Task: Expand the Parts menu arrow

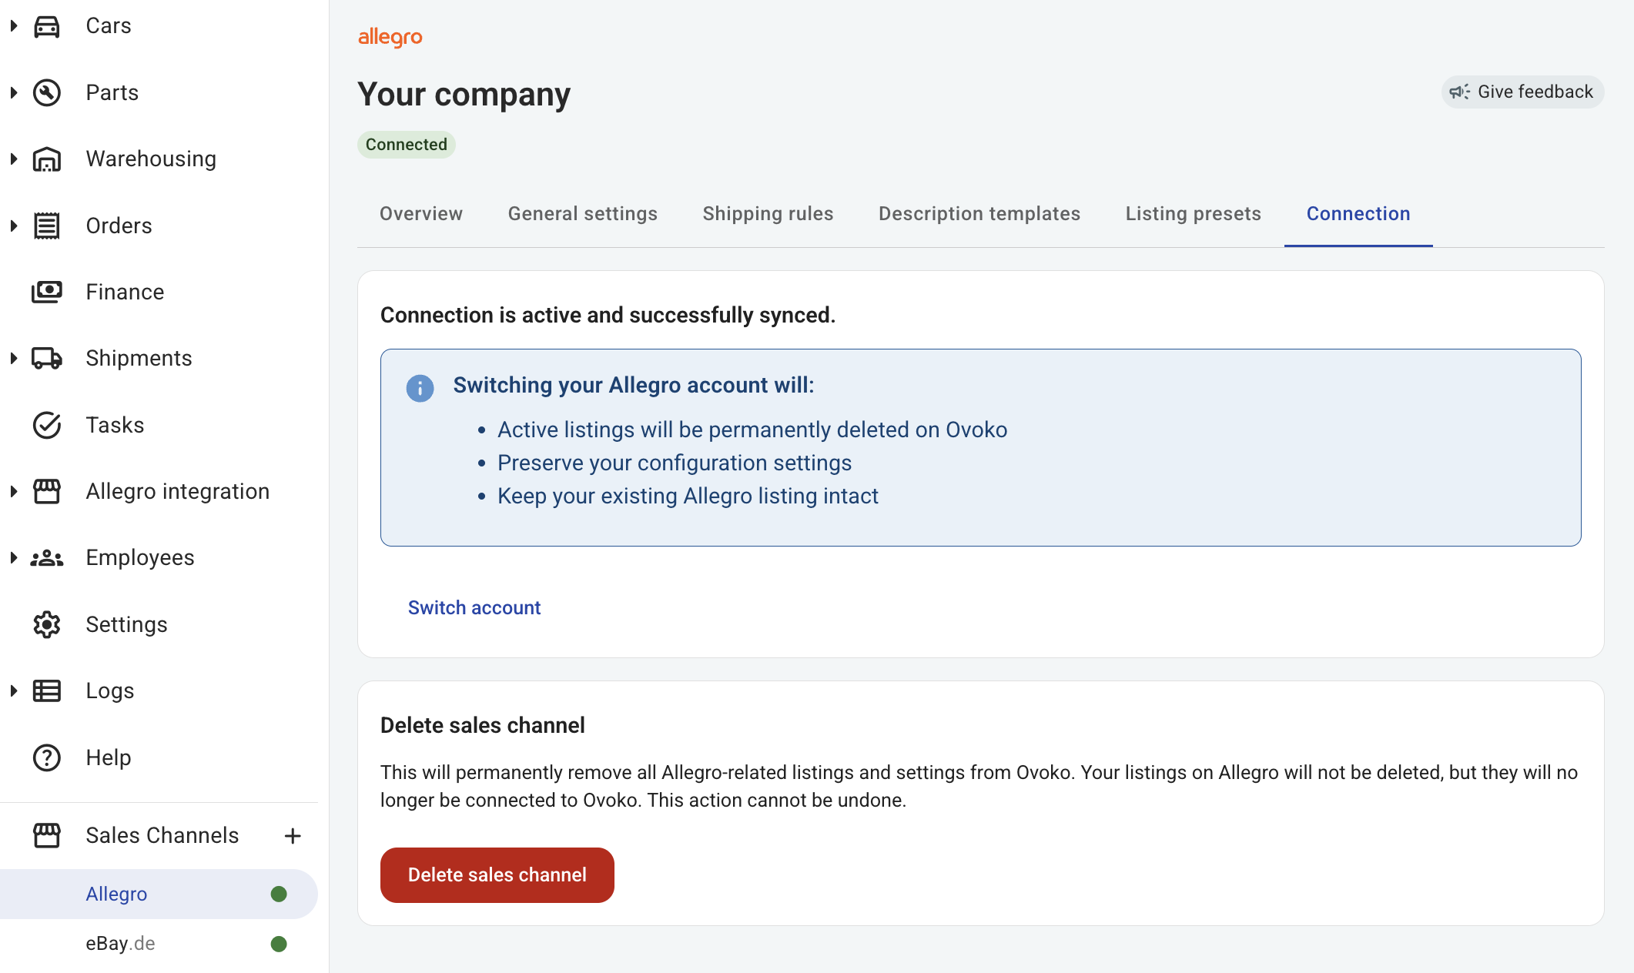Action: click(x=14, y=92)
